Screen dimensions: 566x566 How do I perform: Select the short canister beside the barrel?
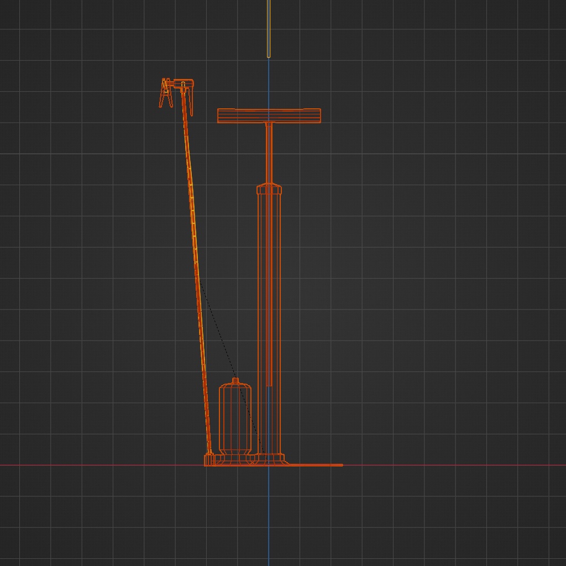tap(235, 417)
